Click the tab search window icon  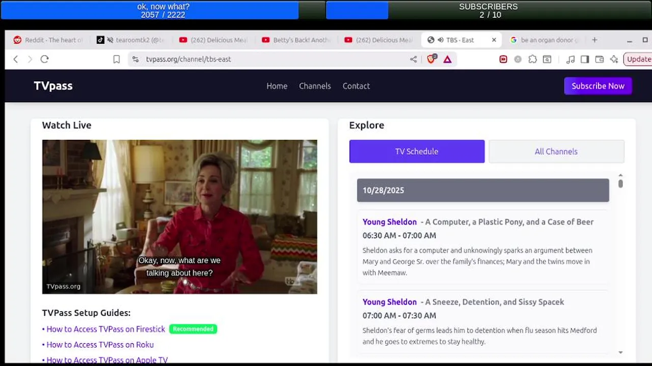pyautogui.click(x=547, y=59)
